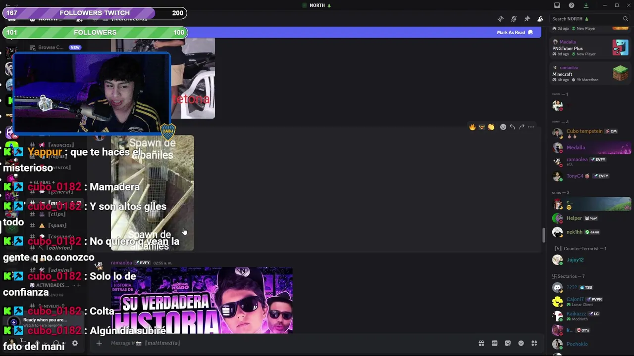Open Pochoklo member profile
Screen dimensions: 634x356
[590, 344]
